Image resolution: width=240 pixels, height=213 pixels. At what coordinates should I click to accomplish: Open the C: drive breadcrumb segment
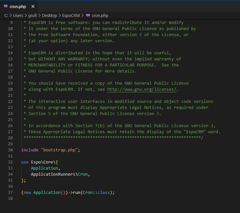pos(6,15)
